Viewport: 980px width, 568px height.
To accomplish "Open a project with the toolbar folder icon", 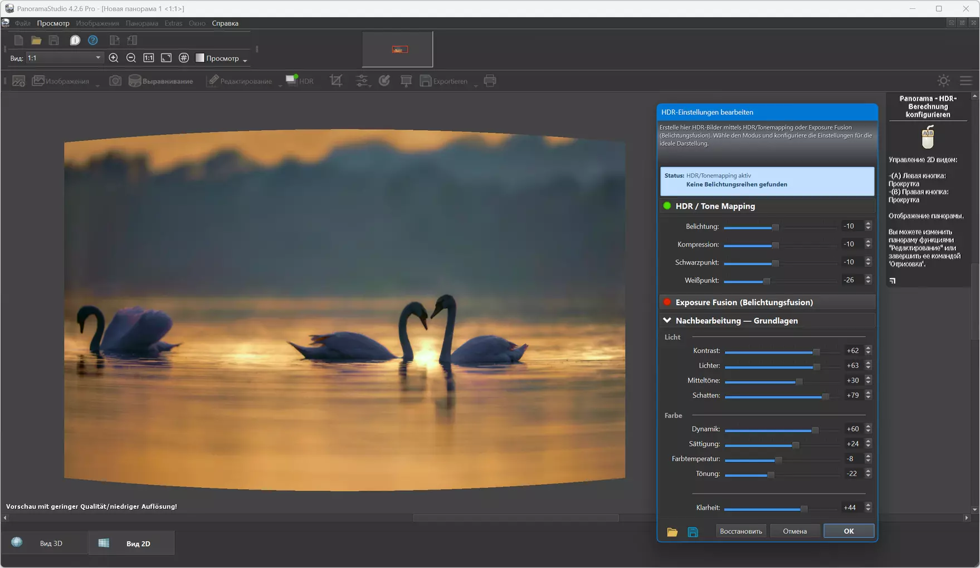I will pyautogui.click(x=36, y=40).
